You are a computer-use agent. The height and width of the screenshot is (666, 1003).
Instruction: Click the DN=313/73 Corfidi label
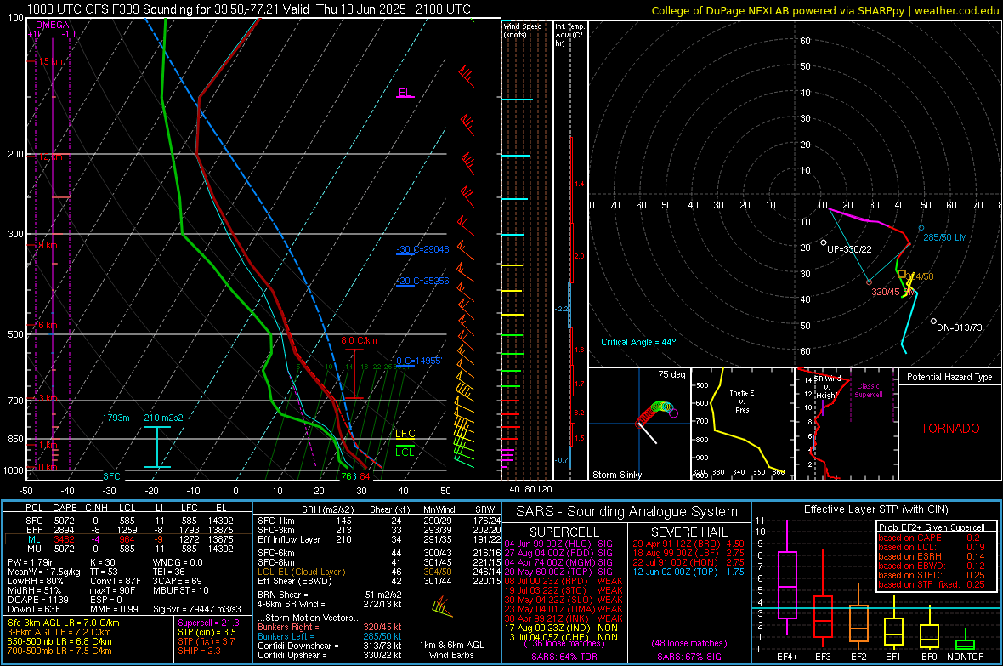[959, 327]
